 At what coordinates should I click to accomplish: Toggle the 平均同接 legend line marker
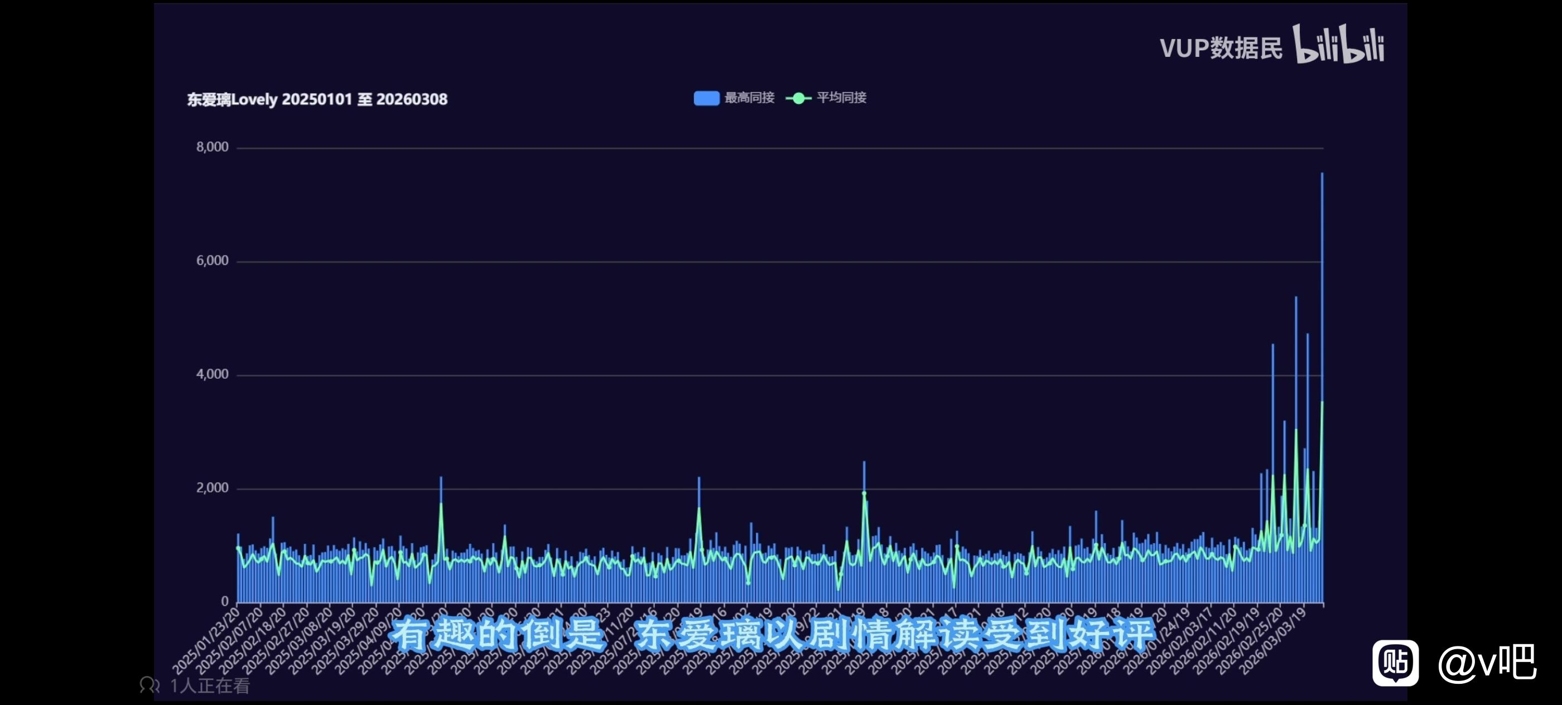tap(799, 98)
